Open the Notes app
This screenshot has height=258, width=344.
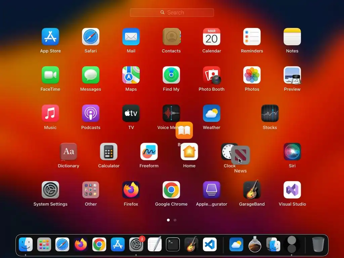coord(292,37)
